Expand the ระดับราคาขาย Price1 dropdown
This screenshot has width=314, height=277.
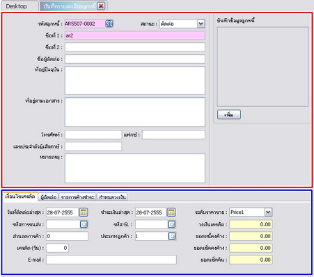click(268, 212)
